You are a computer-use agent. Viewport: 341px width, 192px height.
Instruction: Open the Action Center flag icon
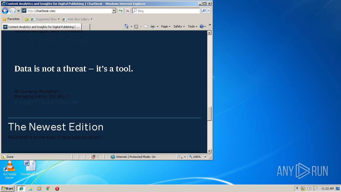click(x=316, y=189)
